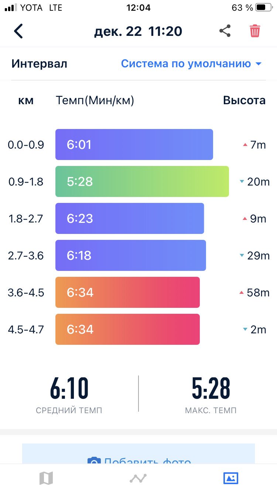Viewport: 277px width, 493px height.
Task: Tap the average pace 6:10 value
Action: [69, 388]
